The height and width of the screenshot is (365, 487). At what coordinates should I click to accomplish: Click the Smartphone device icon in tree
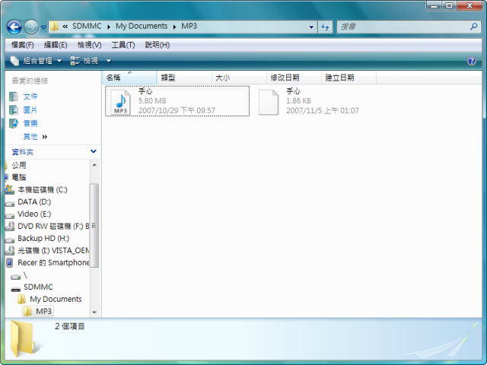tap(10, 262)
